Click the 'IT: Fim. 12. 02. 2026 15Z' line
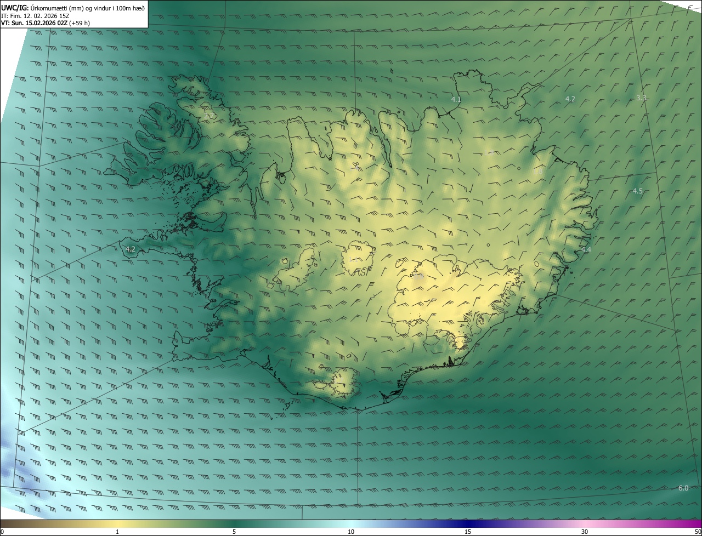 [35, 15]
